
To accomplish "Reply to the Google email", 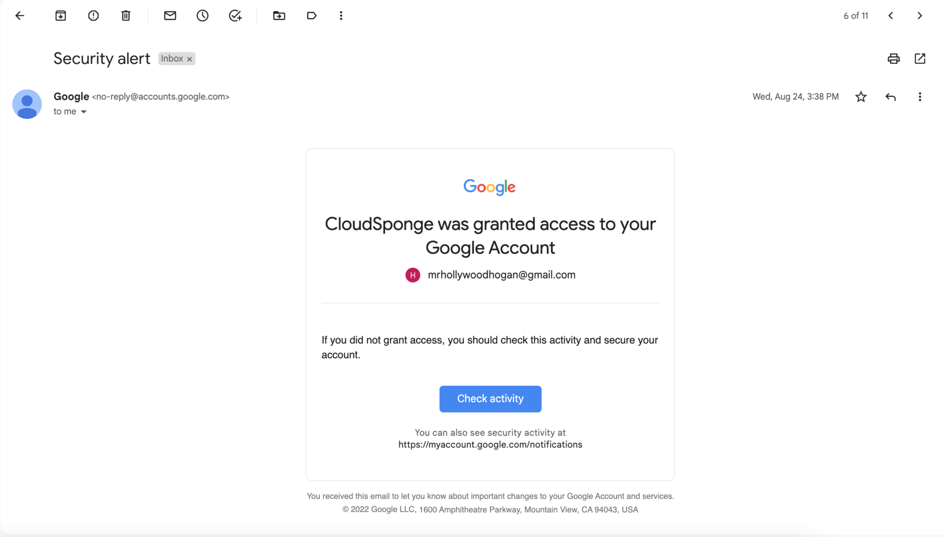I will coord(890,97).
